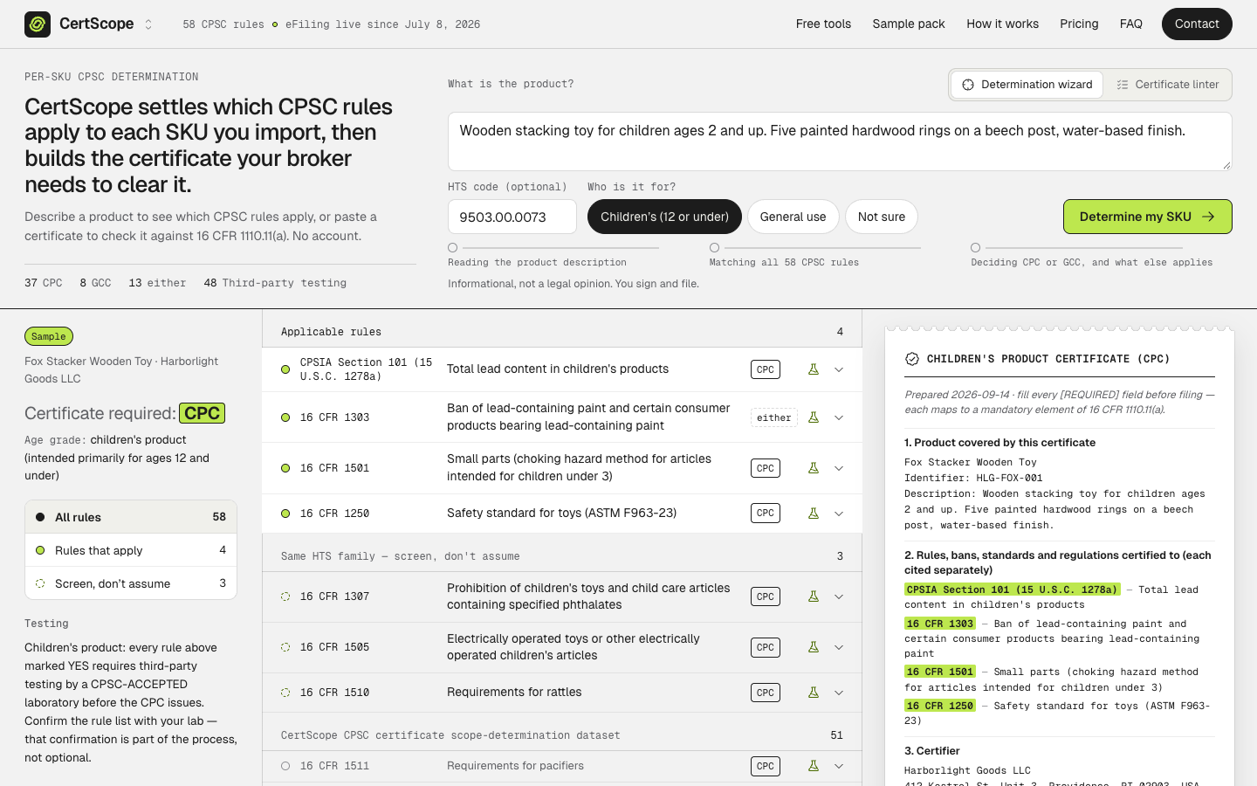Click the dashed status dot for 16 CFR 1510
The image size is (1257, 786).
click(285, 693)
